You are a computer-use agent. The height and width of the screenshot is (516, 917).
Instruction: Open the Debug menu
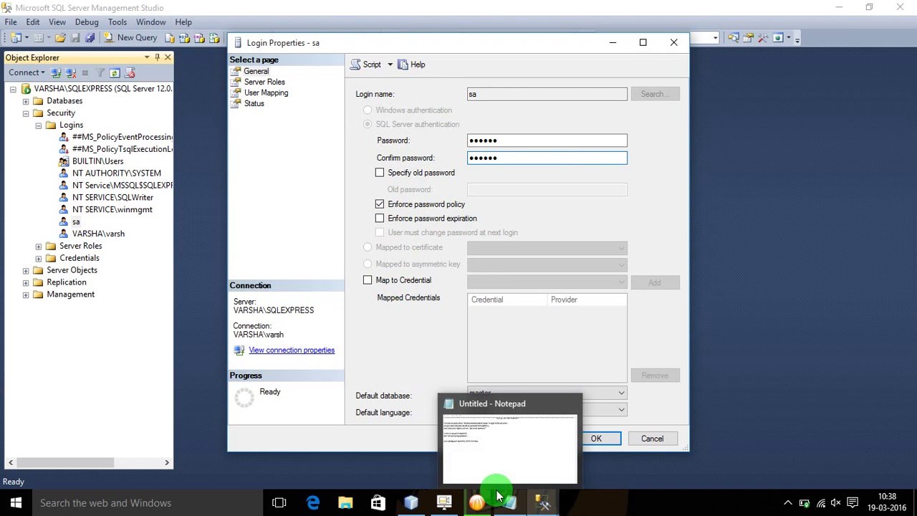tap(87, 22)
